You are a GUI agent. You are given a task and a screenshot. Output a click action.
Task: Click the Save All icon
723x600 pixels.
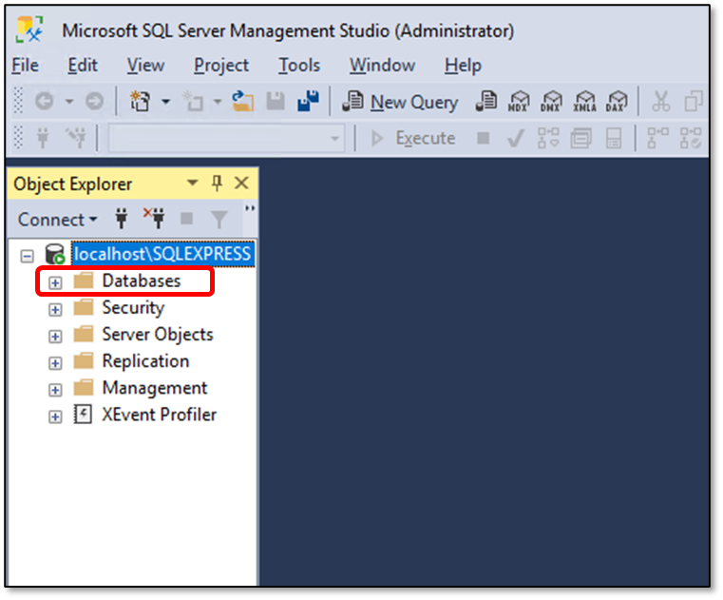308,101
